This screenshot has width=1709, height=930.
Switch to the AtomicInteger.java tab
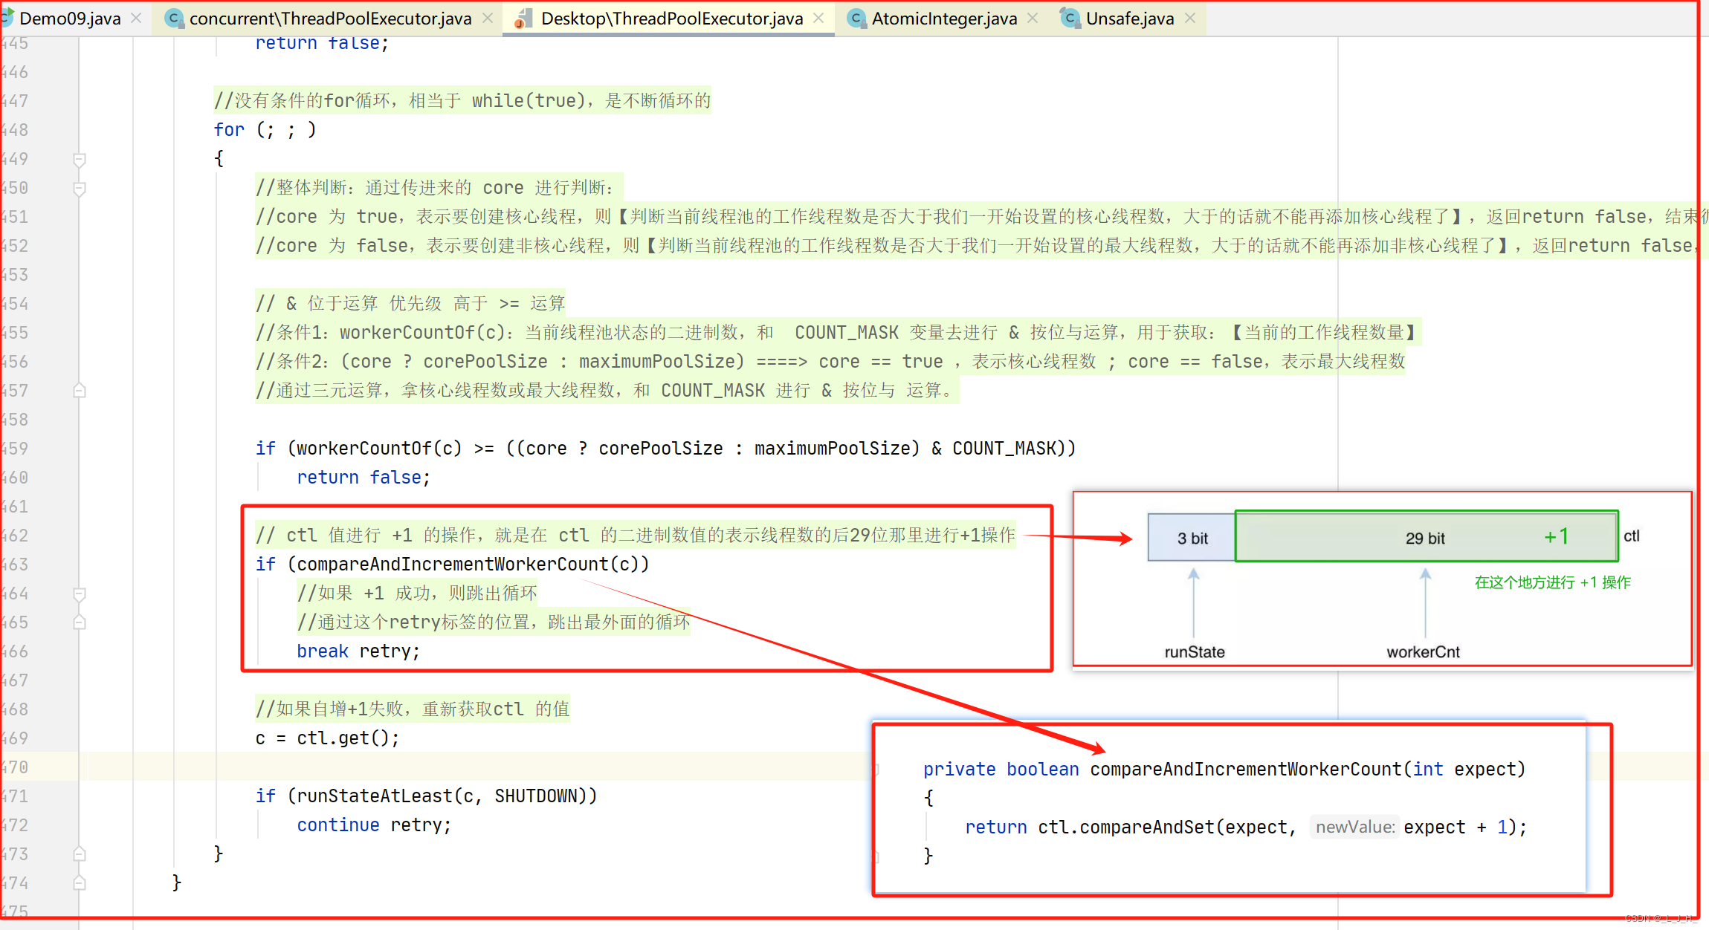(944, 19)
